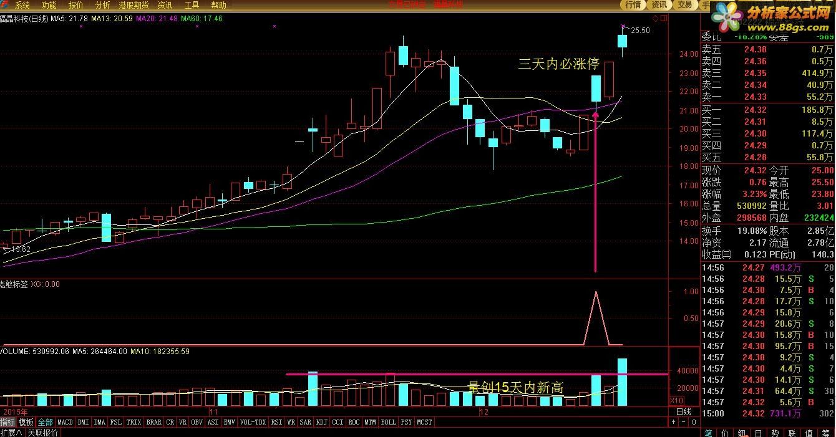Image resolution: width=836 pixels, height=437 pixels.
Task: Select the 模板 tab
Action: pos(26,422)
